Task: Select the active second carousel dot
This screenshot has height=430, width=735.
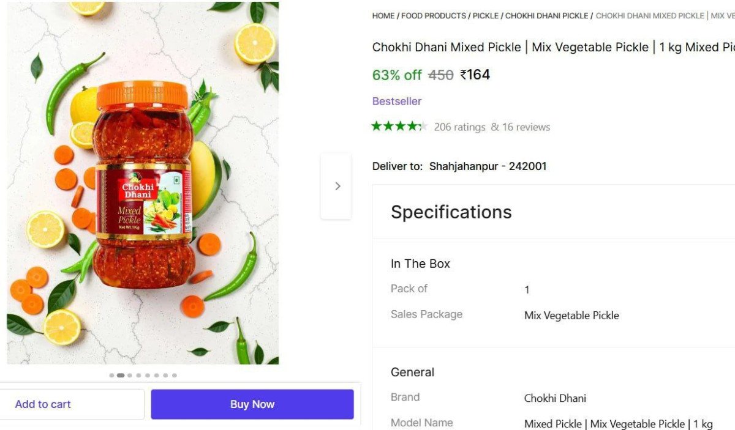Action: click(121, 376)
